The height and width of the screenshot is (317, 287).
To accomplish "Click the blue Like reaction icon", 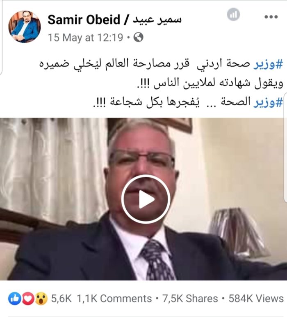I will [14, 298].
